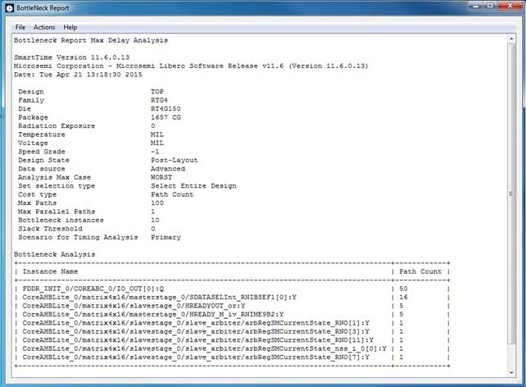Click the BottleNeck Report title bar icon
This screenshot has width=526, height=387.
pyautogui.click(x=9, y=8)
